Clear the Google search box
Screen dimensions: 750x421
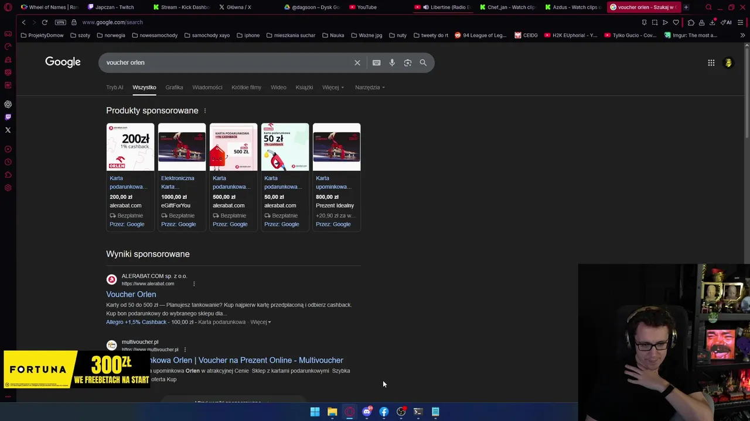pos(357,63)
